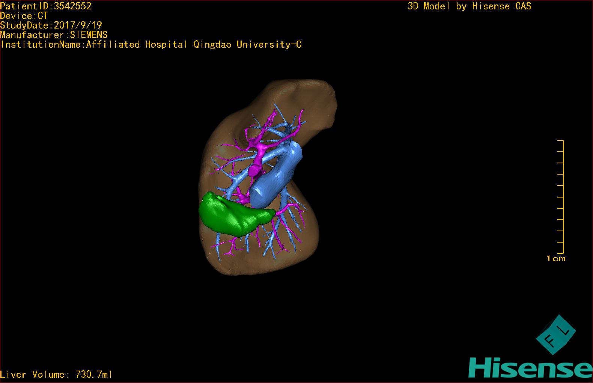Click the Device:CT label
Image resolution: width=593 pixels, height=383 pixels.
(x=24, y=16)
